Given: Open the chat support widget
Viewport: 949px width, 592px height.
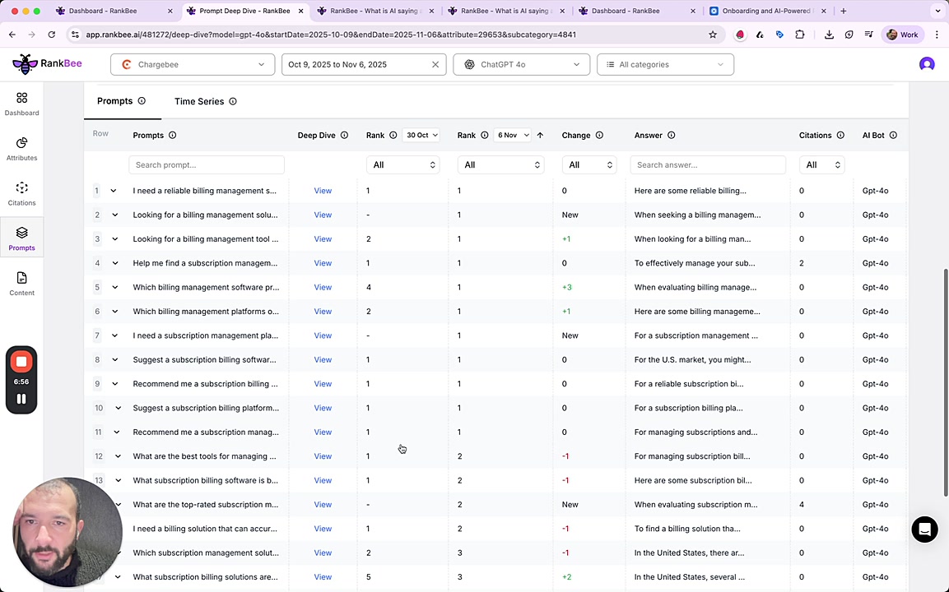Looking at the screenshot, I should coord(924,530).
